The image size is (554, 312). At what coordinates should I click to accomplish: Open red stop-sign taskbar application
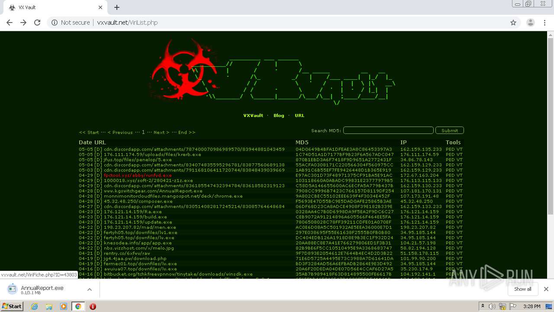point(93,306)
